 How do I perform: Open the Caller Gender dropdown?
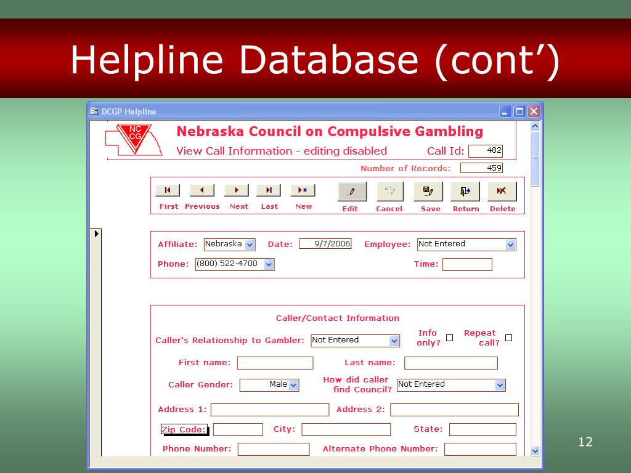click(x=293, y=385)
